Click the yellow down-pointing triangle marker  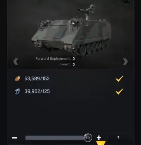[x=101, y=143]
